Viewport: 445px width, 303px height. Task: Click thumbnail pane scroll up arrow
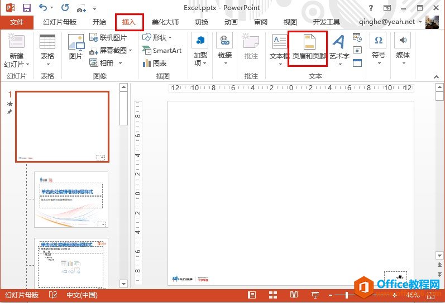123,87
